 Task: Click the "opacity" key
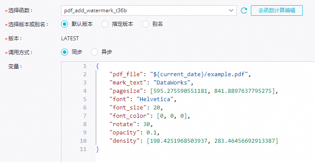tap(125, 132)
